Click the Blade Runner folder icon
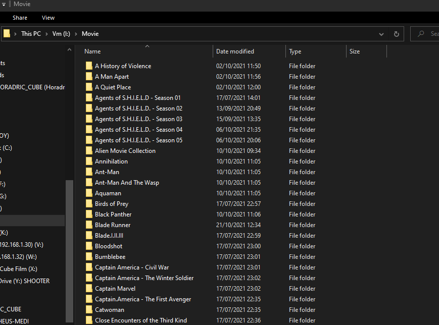The image size is (439, 325). point(89,225)
